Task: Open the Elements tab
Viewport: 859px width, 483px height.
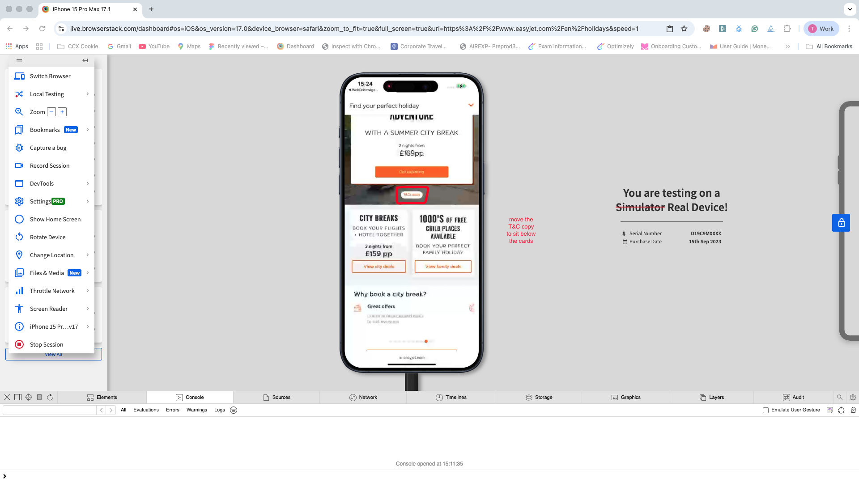Action: 102,397
